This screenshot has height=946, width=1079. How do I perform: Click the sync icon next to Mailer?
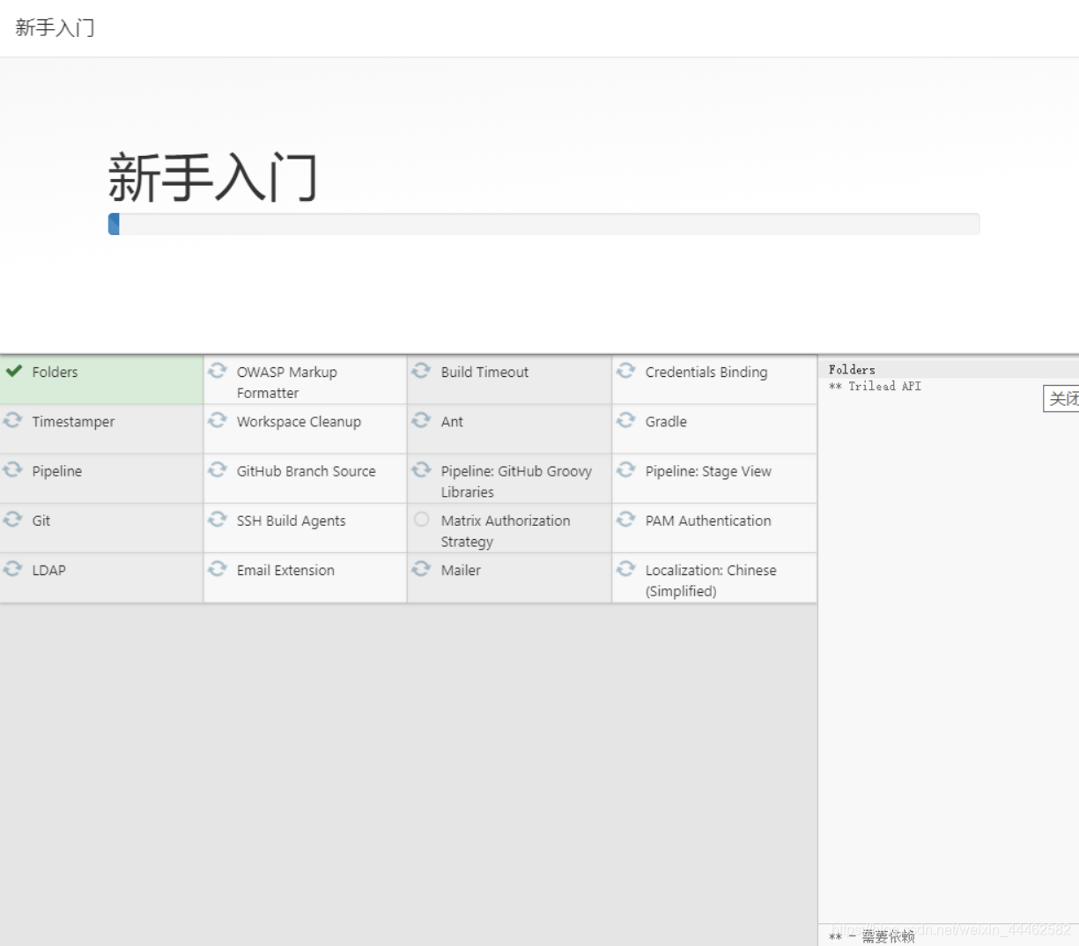pyautogui.click(x=422, y=568)
